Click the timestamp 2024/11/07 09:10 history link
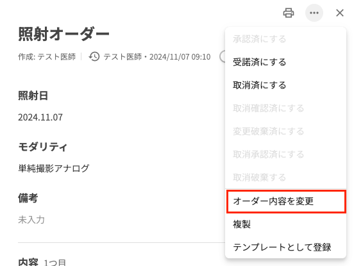The height and width of the screenshot is (266, 354). point(180,56)
